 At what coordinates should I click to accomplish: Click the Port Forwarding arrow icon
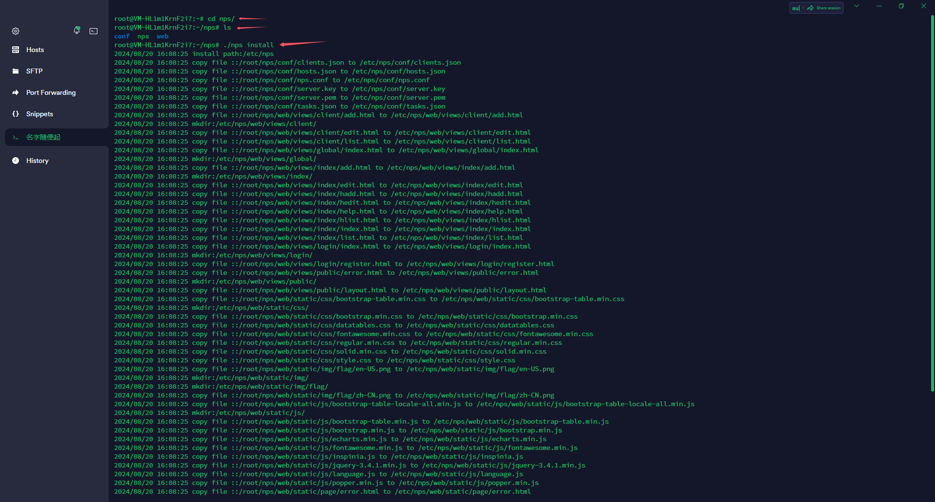pyautogui.click(x=16, y=92)
